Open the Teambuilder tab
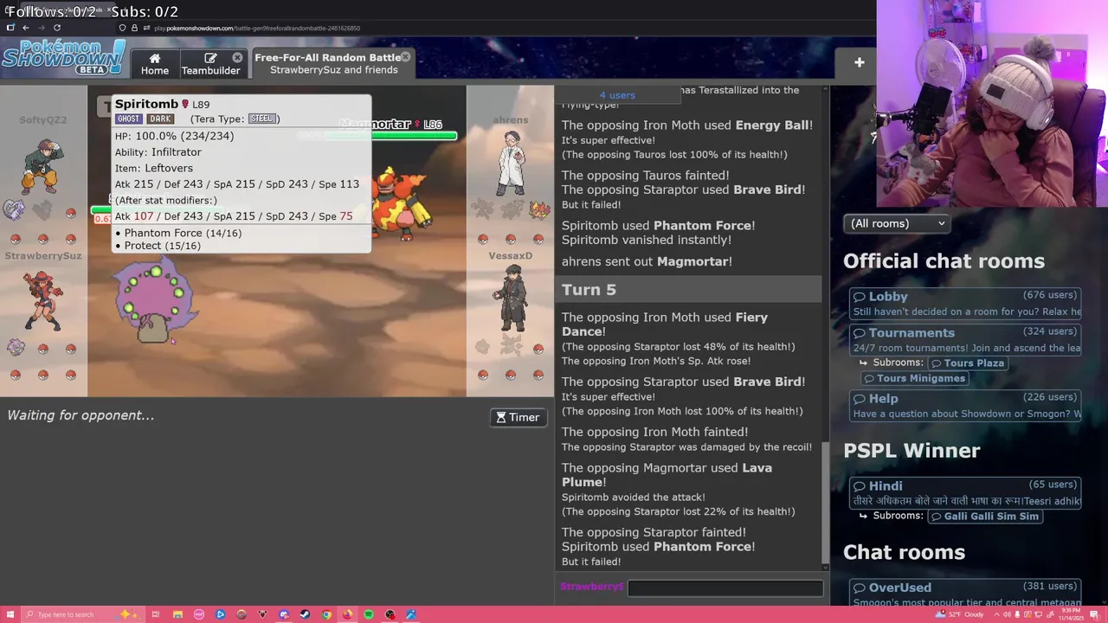1108x623 pixels. [x=210, y=64]
